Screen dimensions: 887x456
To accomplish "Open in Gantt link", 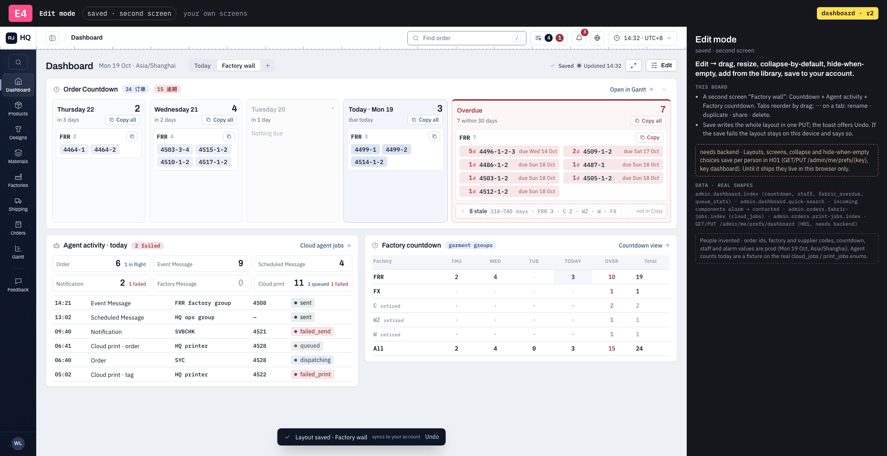I will (631, 89).
